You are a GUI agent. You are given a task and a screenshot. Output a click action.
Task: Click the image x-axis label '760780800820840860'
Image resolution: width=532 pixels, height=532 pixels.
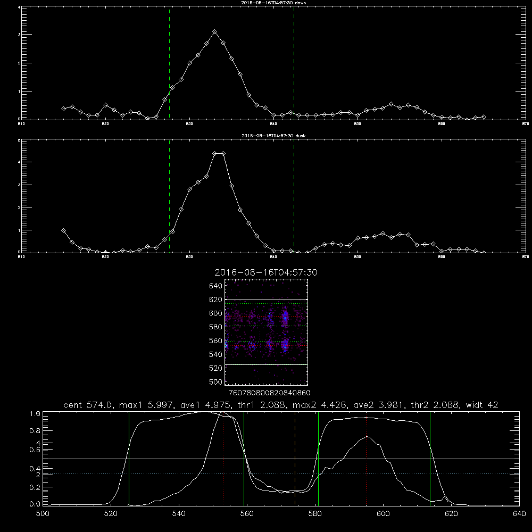click(270, 393)
